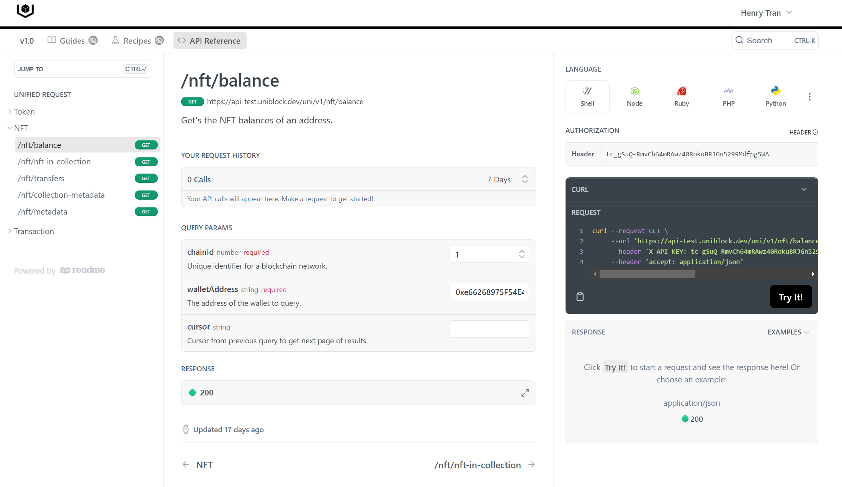Select the Node language icon
842x487 pixels.
[x=634, y=97]
